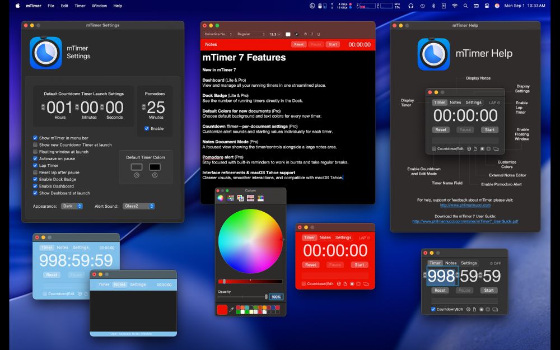Click text color outline icon in red timer
This screenshot has width=560, height=350.
click(x=358, y=284)
